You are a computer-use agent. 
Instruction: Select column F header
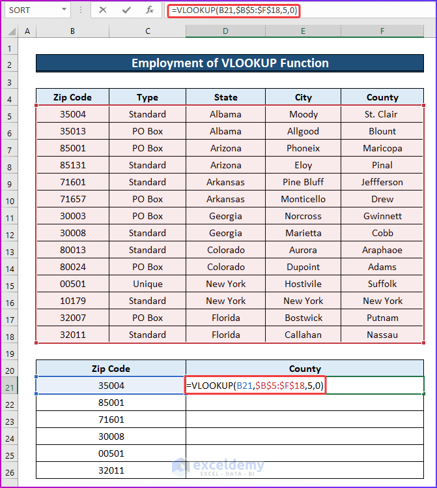[382, 31]
